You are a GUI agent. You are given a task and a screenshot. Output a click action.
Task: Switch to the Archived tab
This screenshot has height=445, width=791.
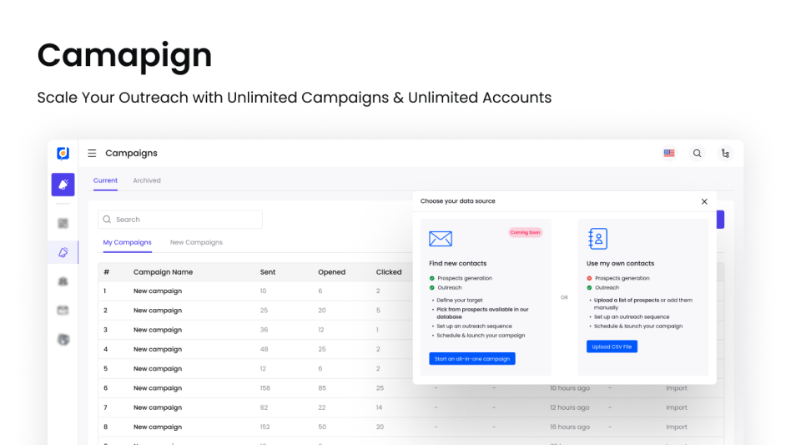pyautogui.click(x=147, y=180)
